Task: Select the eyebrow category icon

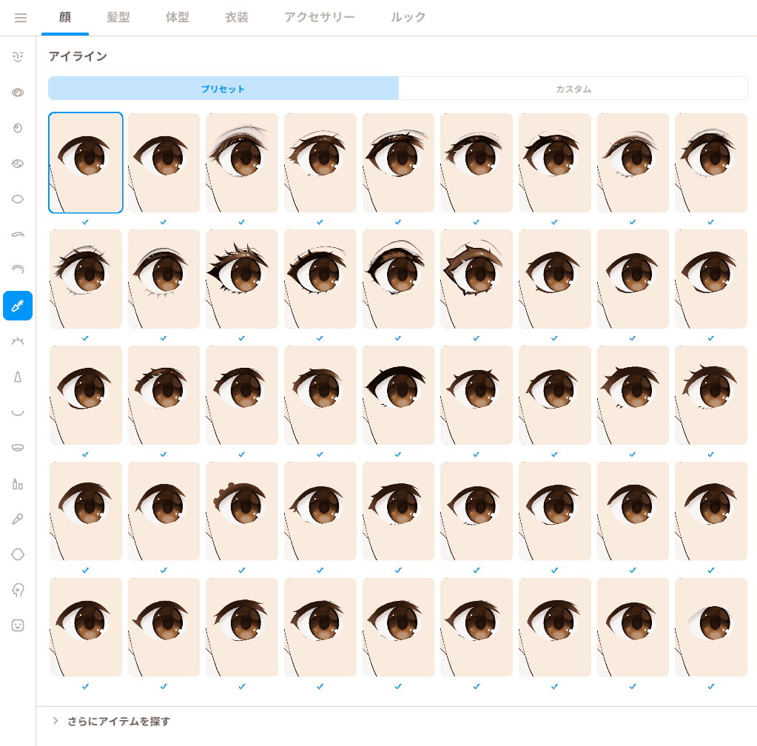Action: 18,235
